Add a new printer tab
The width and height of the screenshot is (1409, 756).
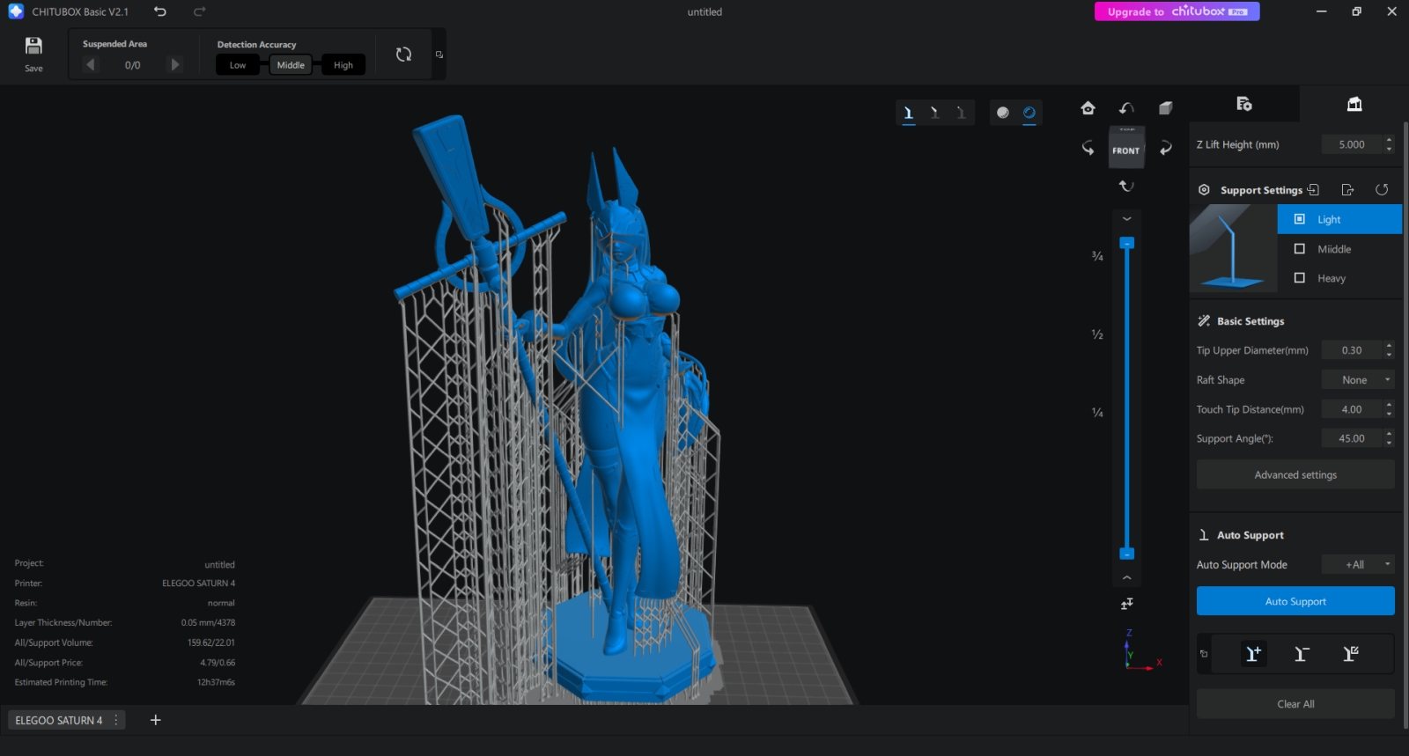[156, 720]
